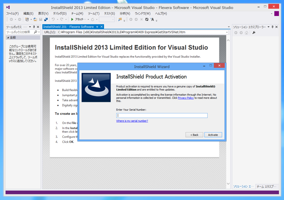Select the InstallShield Flexera Software document tab
The image size is (284, 200).
(69, 27)
